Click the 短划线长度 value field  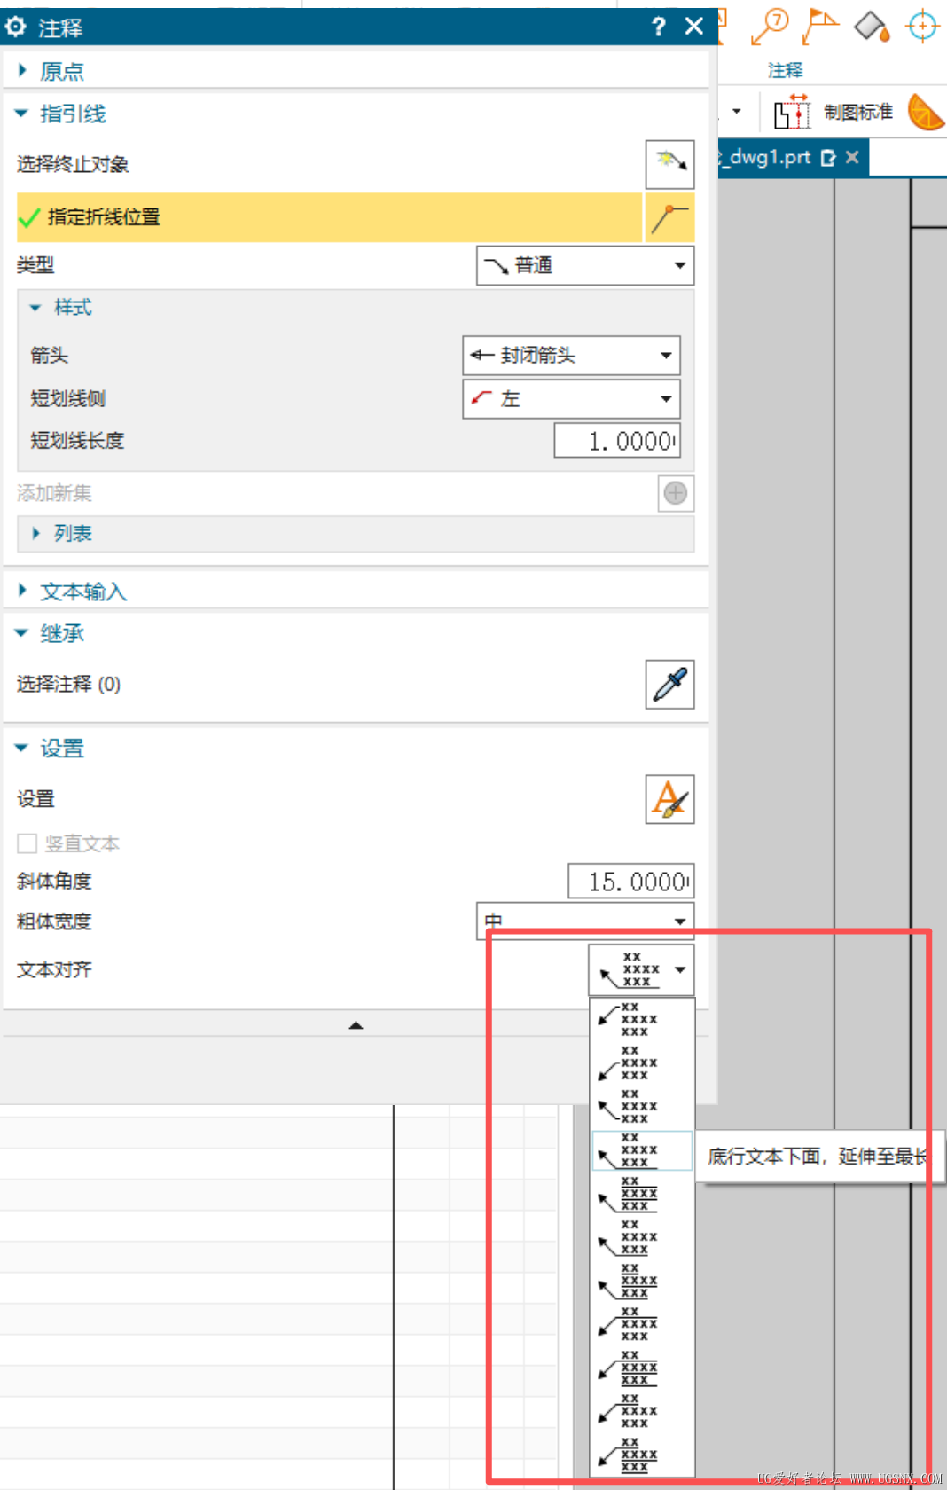point(617,441)
